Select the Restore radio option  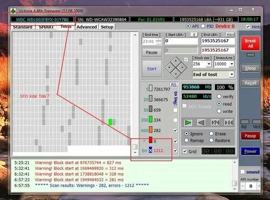[x=211, y=140]
